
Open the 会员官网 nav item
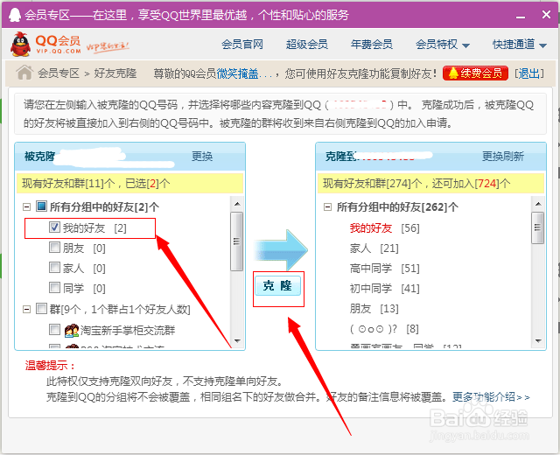tap(242, 45)
